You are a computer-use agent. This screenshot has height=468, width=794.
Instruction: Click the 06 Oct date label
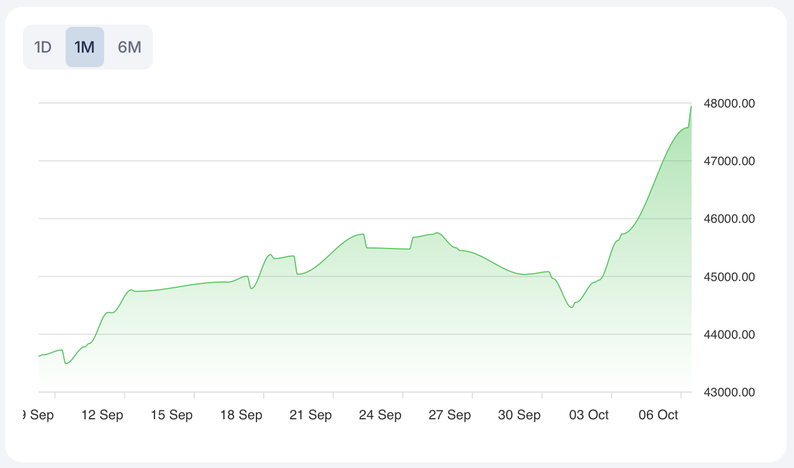pos(658,415)
